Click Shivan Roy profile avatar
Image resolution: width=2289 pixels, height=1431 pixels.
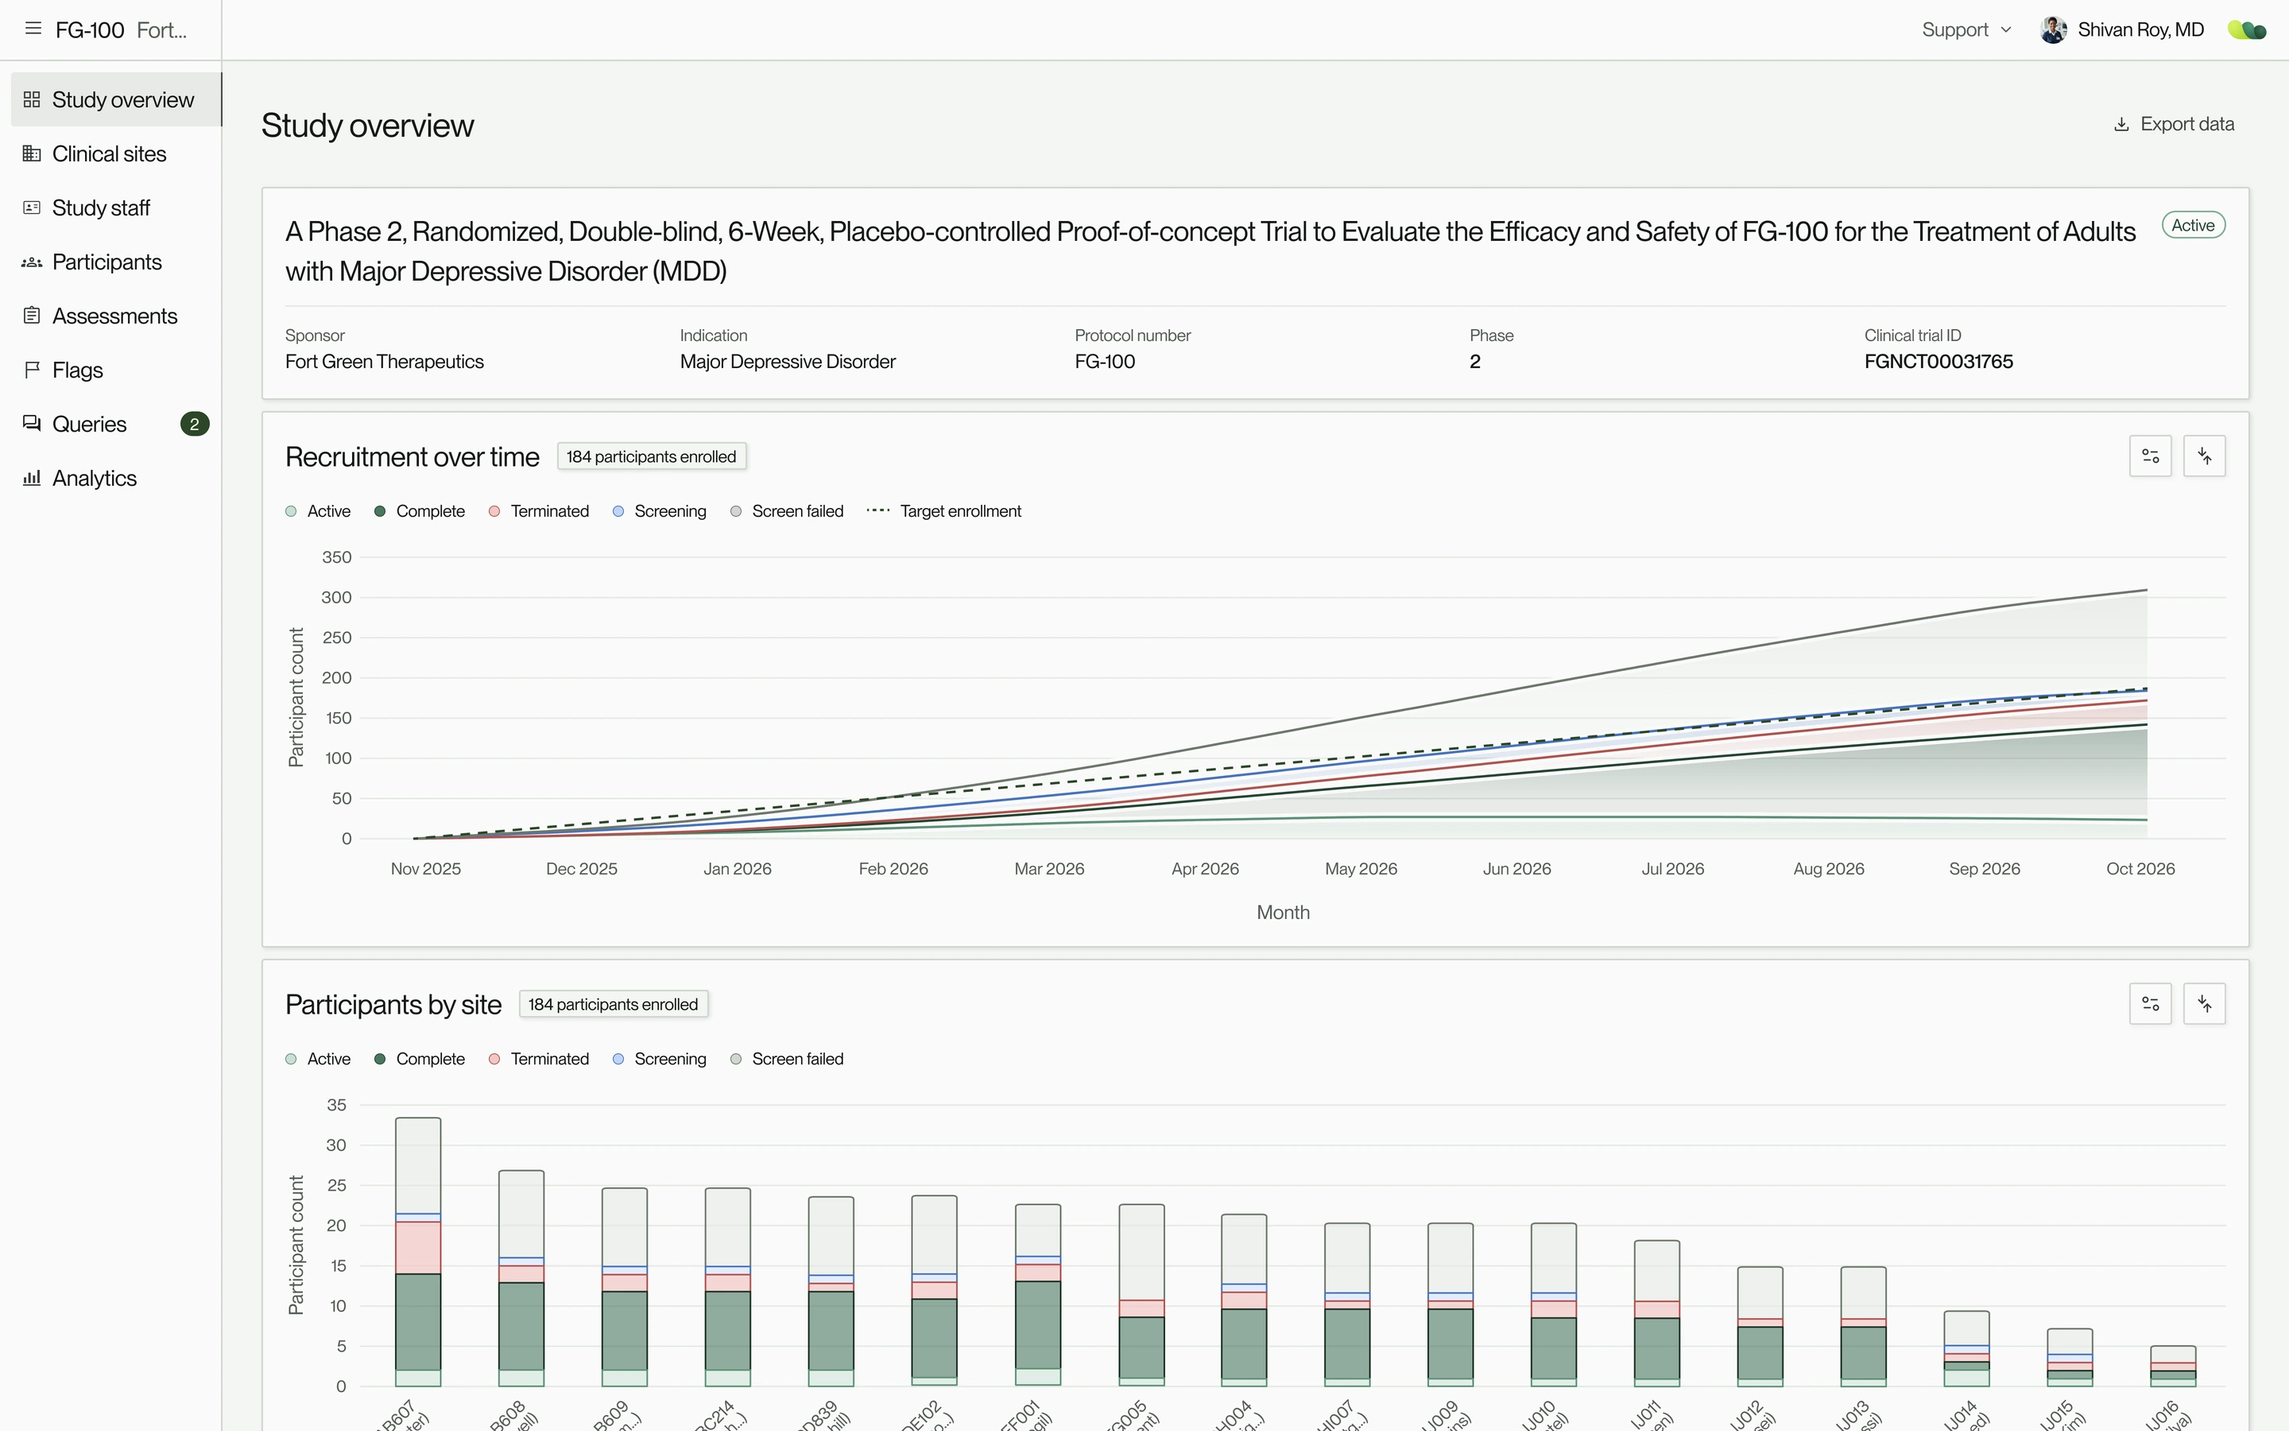[2052, 29]
